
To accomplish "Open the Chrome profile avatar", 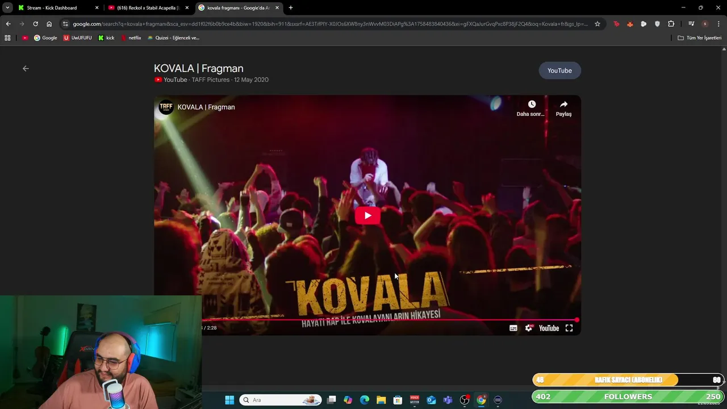I will (x=705, y=24).
